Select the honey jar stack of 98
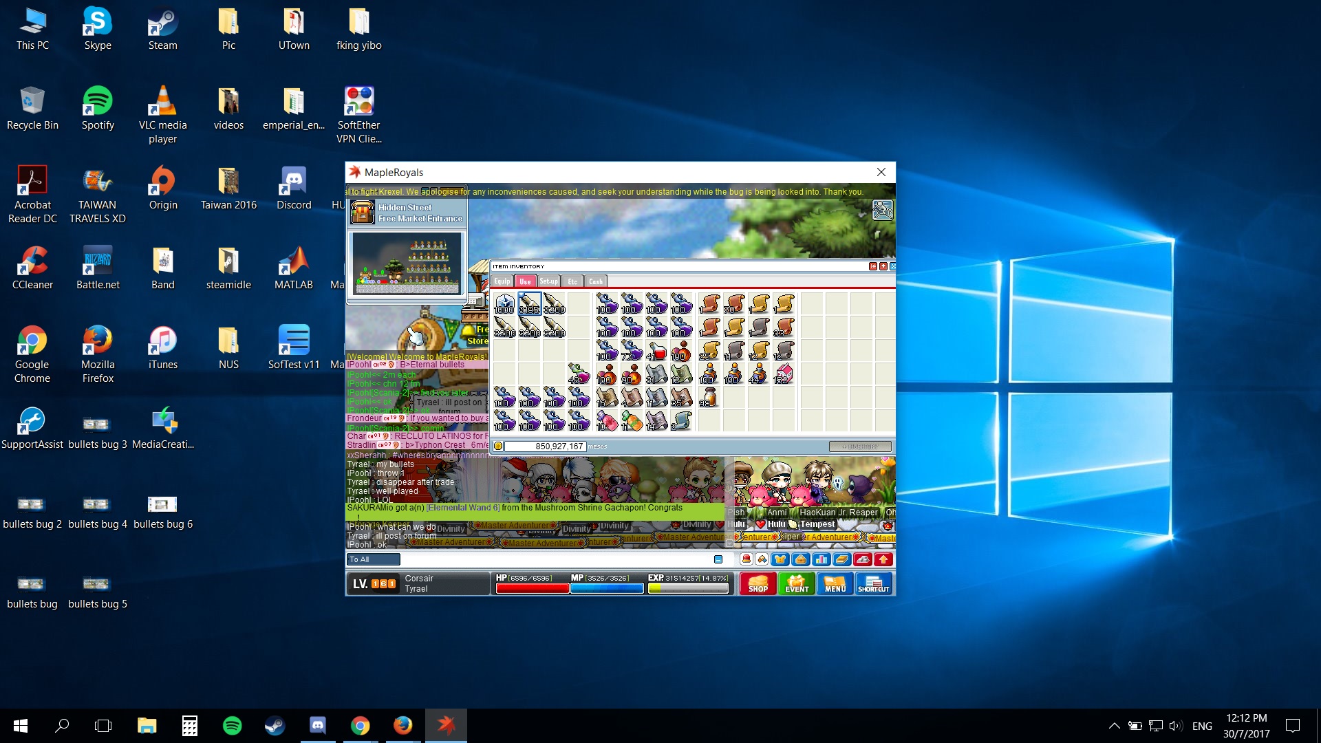The width and height of the screenshot is (1321, 743). click(x=709, y=398)
